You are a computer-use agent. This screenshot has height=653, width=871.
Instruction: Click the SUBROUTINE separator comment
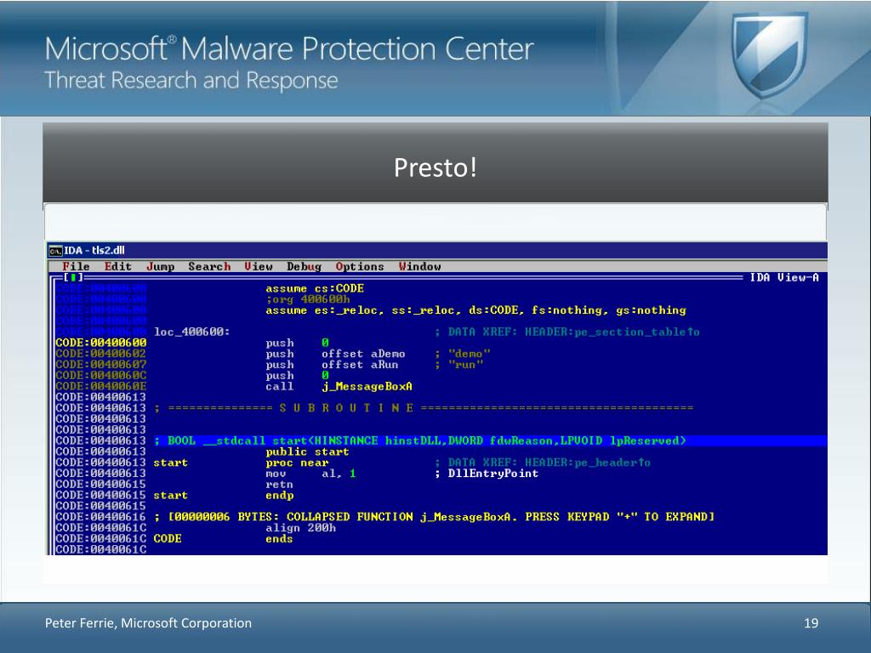(424, 408)
